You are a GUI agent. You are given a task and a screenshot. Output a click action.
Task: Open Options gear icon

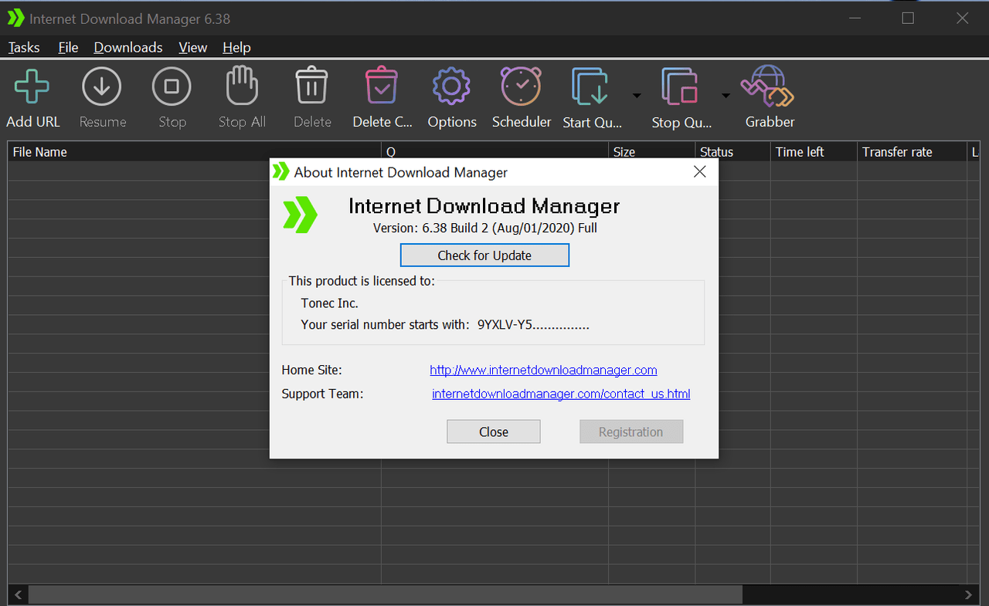[x=452, y=86]
